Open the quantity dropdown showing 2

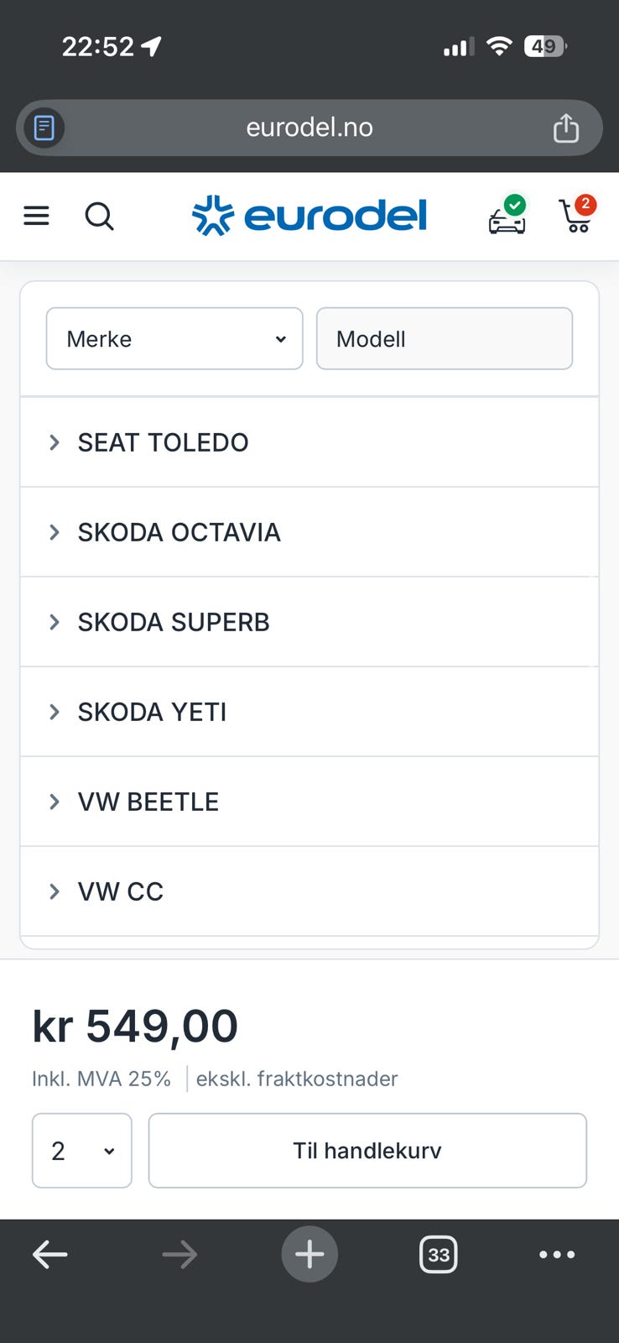pyautogui.click(x=82, y=1151)
